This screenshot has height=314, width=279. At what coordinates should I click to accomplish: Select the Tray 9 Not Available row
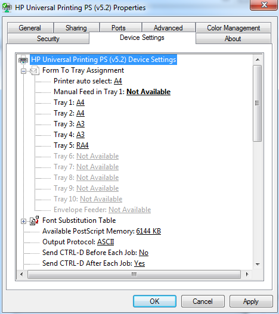(x=86, y=188)
